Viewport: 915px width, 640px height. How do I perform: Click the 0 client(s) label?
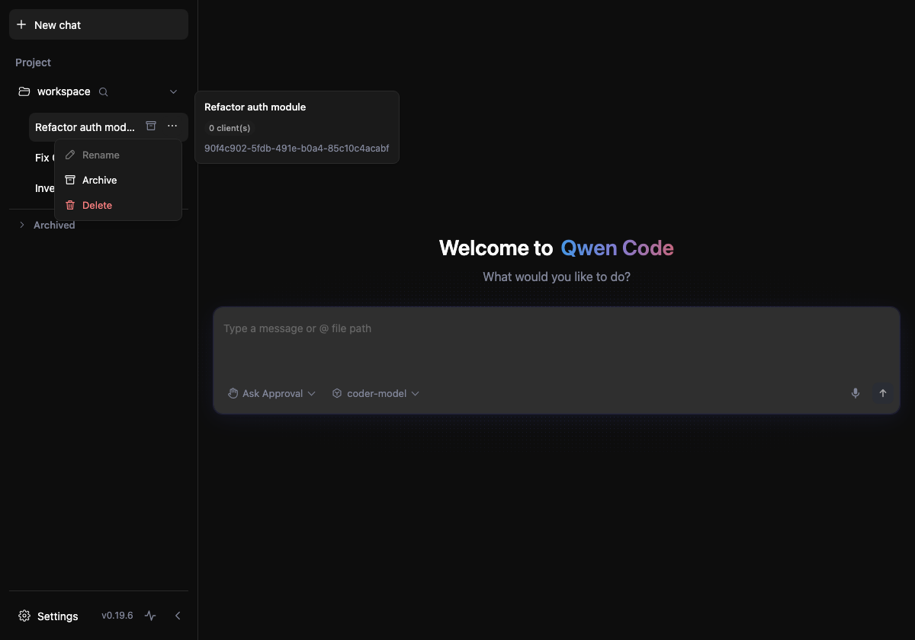[x=230, y=128]
